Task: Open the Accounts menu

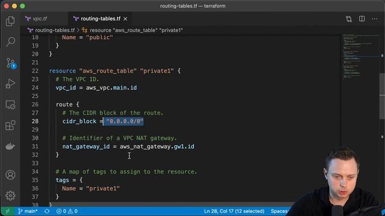Action: 10,175
